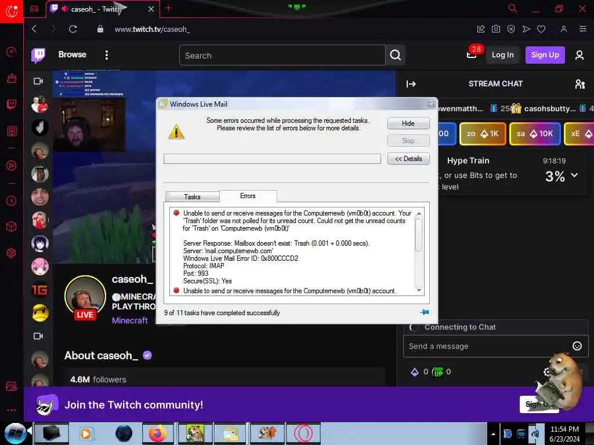Open ad blocker shield icon
This screenshot has height=445, width=594.
(x=510, y=29)
